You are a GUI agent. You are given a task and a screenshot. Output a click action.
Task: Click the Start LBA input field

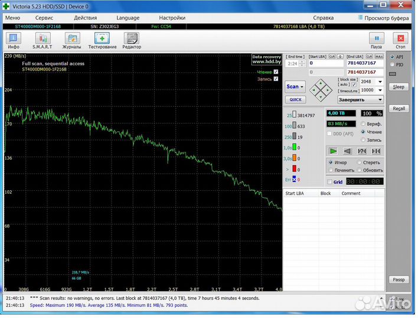pyautogui.click(x=326, y=63)
